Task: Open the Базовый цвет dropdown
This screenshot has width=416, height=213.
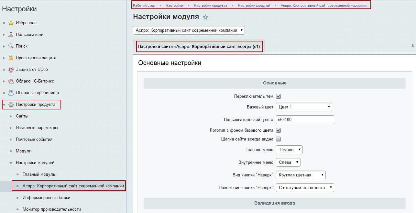Action: click(304, 107)
